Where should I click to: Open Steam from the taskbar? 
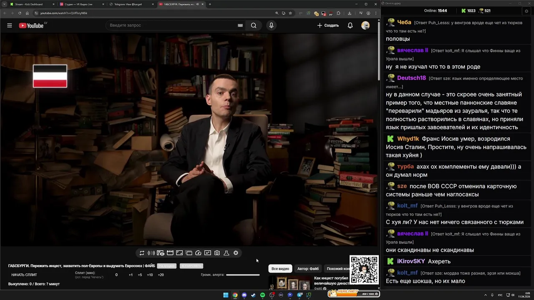[x=253, y=295]
